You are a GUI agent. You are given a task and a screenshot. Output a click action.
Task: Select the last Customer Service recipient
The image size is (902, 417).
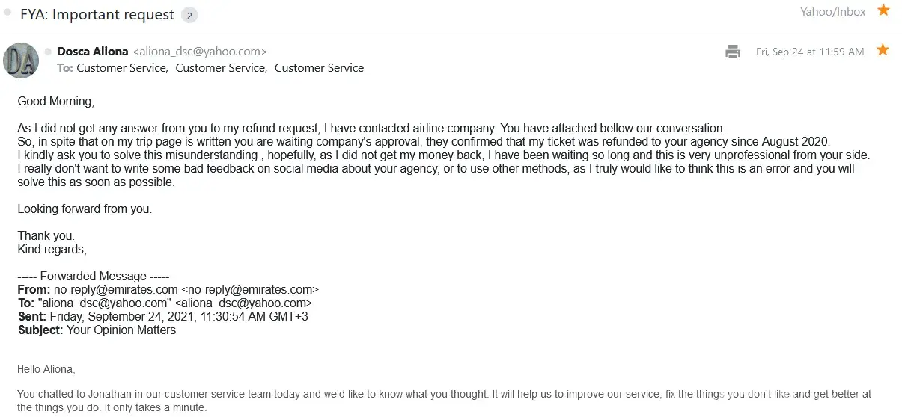coord(319,68)
